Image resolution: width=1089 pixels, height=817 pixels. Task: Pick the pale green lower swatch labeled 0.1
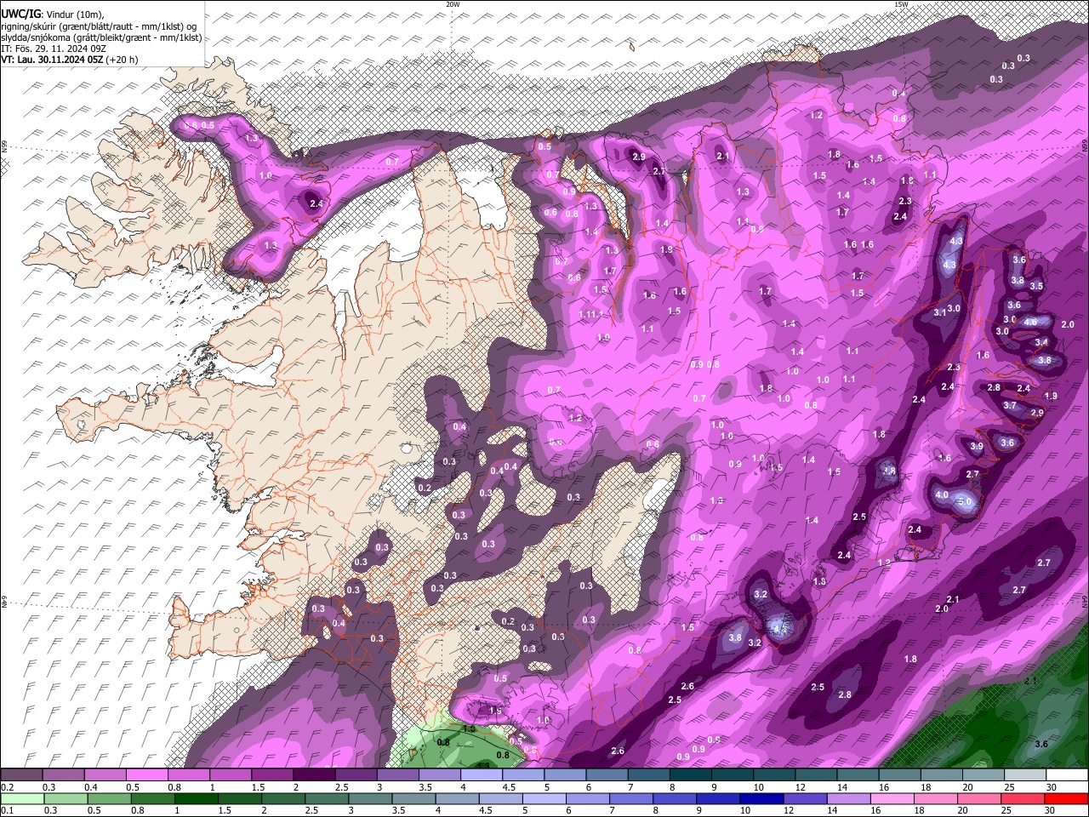coord(22,799)
